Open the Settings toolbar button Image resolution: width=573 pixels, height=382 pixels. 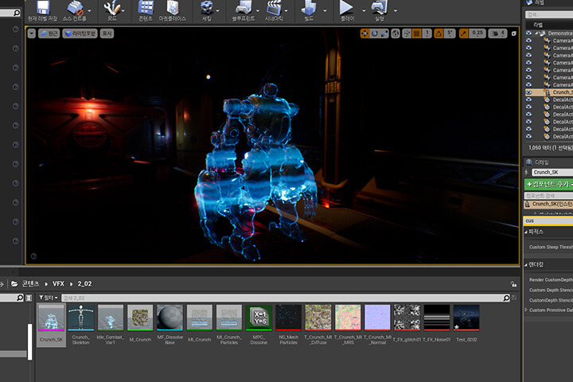click(x=207, y=11)
